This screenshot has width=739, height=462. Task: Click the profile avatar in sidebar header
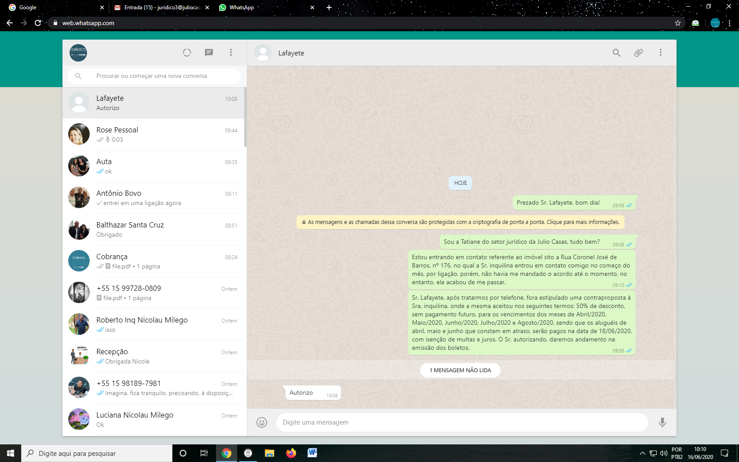pos(78,53)
